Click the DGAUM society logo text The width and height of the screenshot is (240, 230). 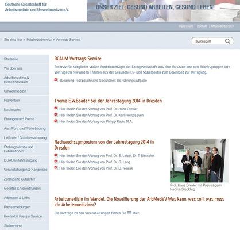pos(37,7)
